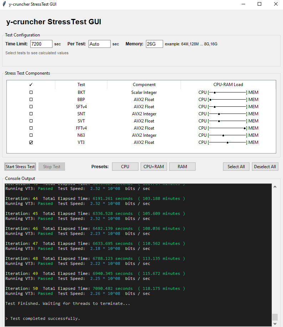Viewport: 283px width, 327px height.
Task: Click scroll up arrow in console output
Action: [275, 187]
